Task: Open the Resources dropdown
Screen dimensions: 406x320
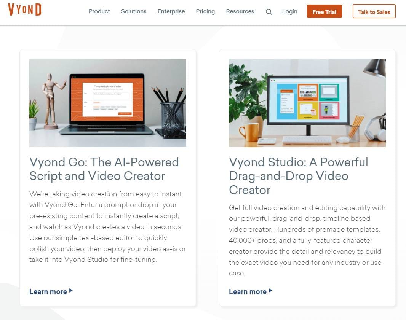Action: click(x=240, y=11)
